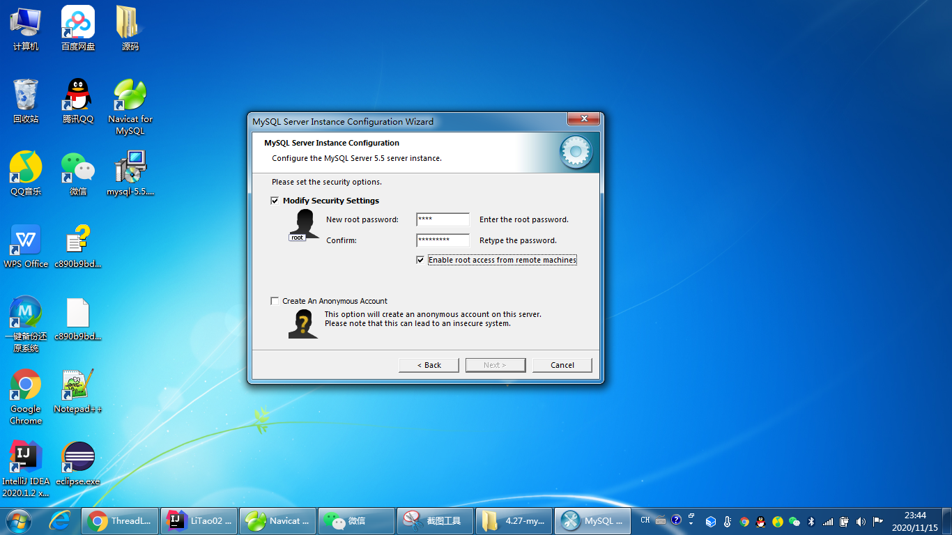Check Create An Anonymous Account box
This screenshot has height=535, width=952.
[275, 301]
